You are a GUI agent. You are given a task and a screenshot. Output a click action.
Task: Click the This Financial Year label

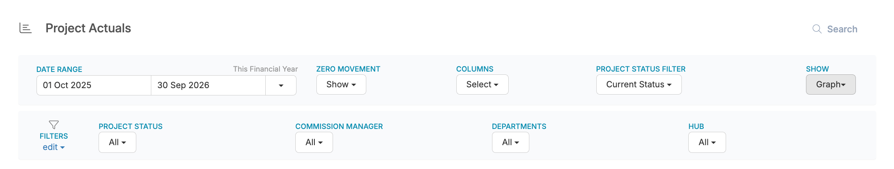[265, 69]
